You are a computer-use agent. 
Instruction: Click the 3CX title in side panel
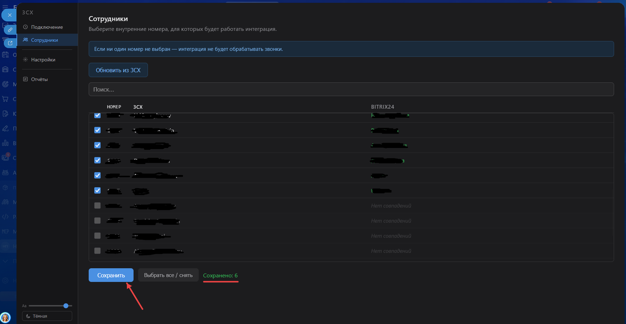(x=28, y=12)
